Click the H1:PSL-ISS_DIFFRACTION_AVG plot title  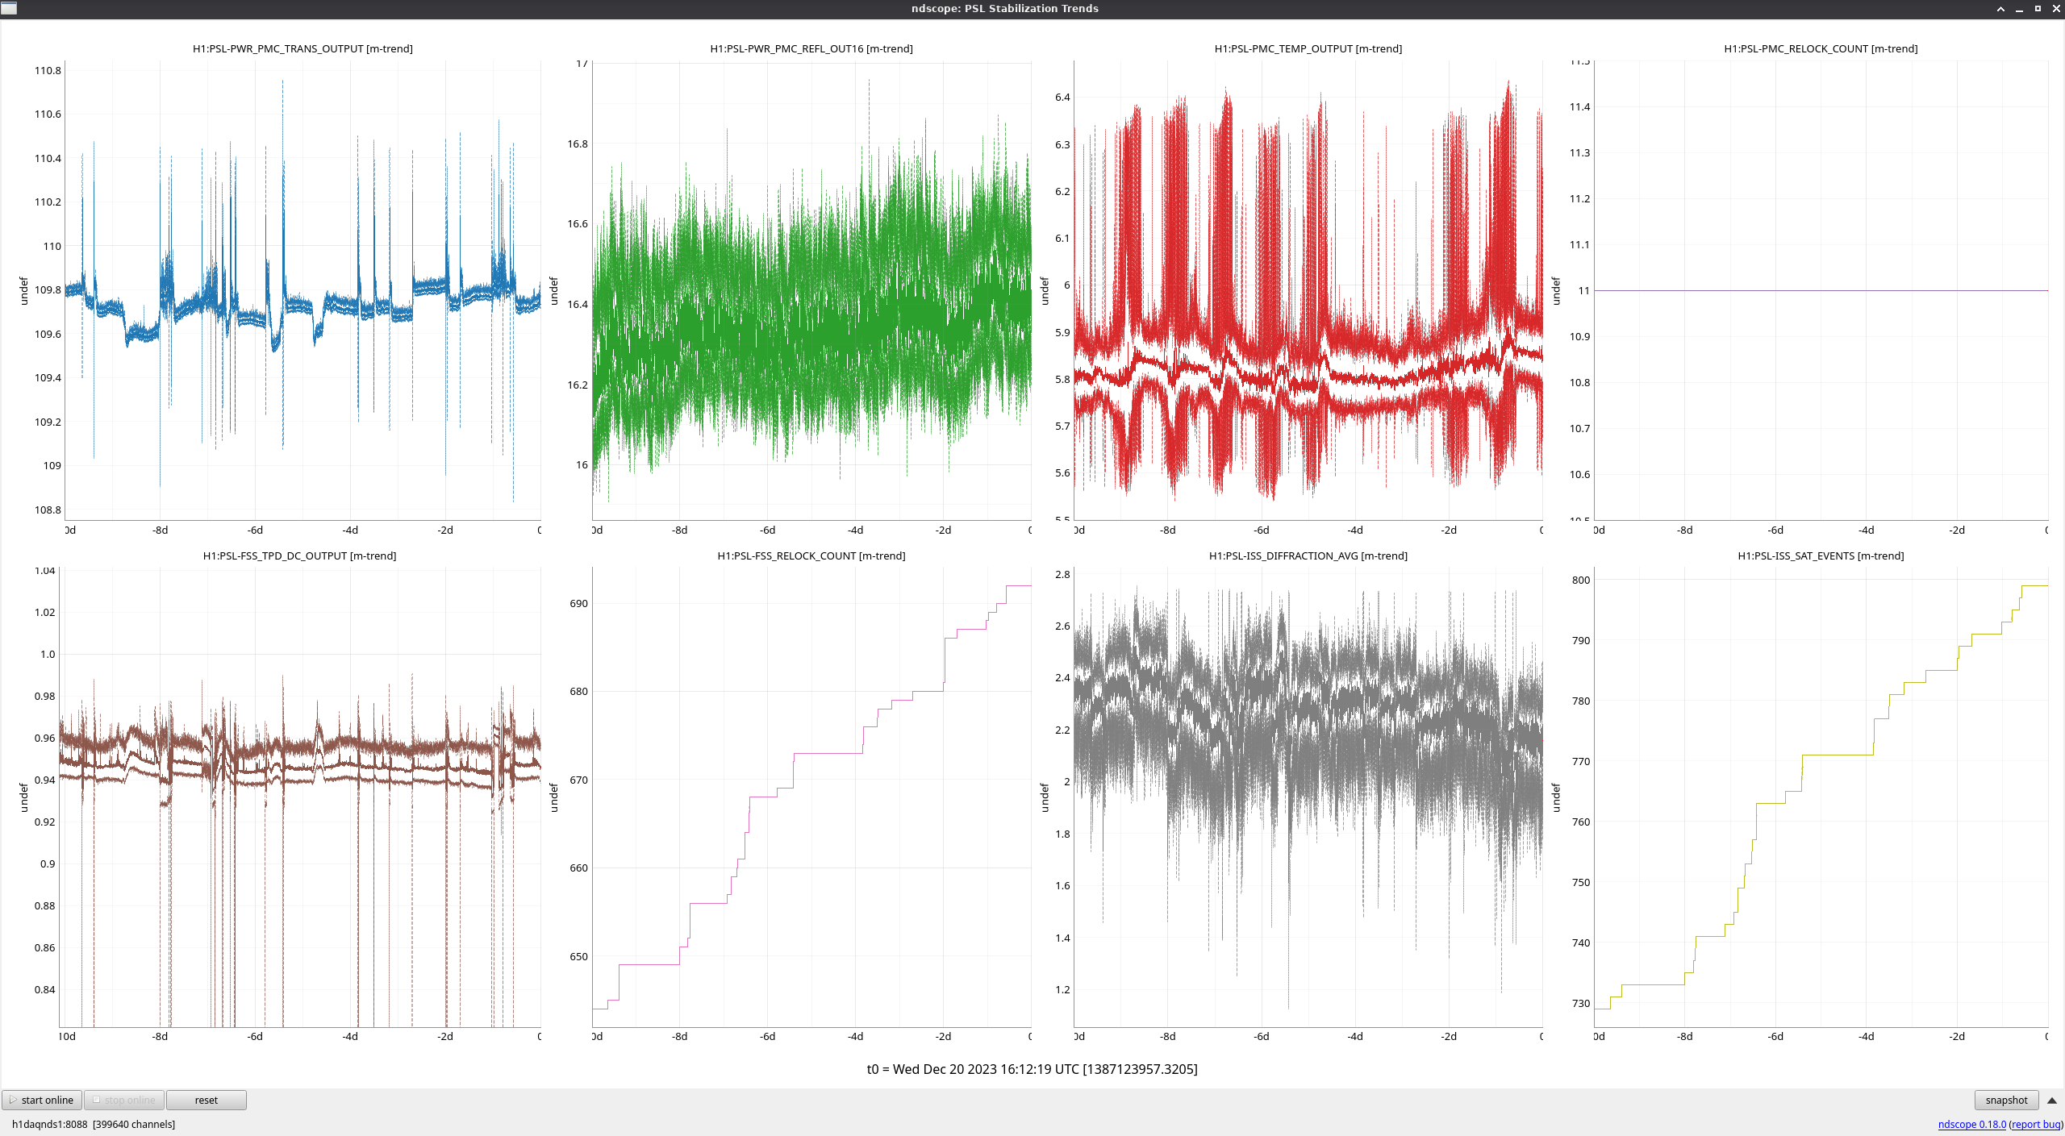(x=1308, y=556)
